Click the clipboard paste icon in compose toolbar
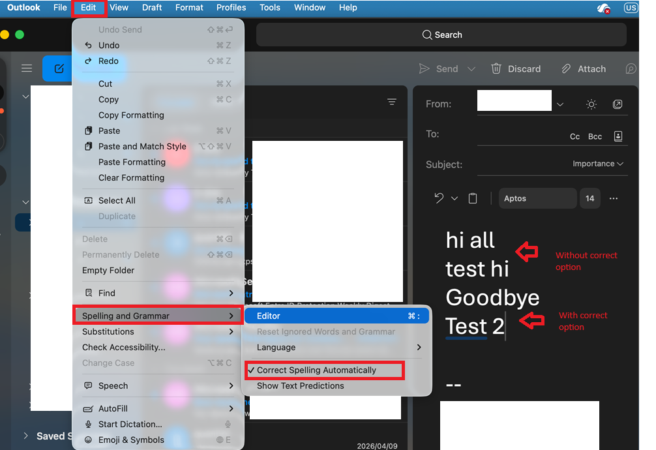The width and height of the screenshot is (656, 450). coord(473,198)
